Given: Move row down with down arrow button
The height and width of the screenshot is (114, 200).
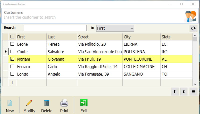Looking at the screenshot, I should (184, 92).
